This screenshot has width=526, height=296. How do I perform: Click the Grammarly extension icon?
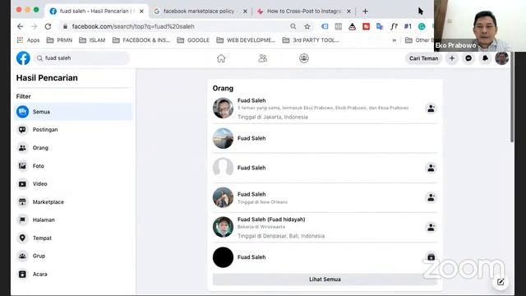(x=422, y=26)
